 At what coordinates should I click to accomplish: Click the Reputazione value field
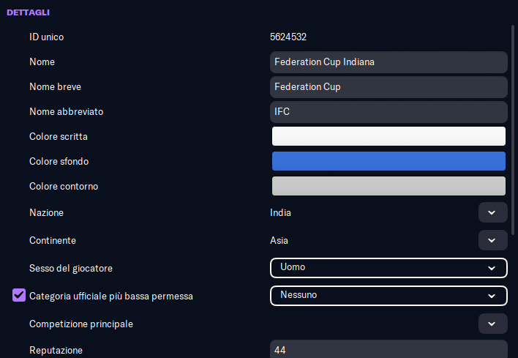(x=388, y=350)
